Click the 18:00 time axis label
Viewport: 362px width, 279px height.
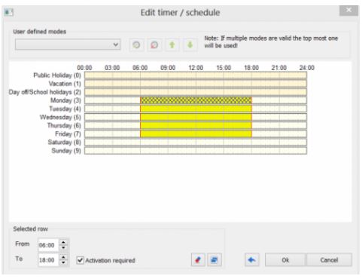coord(251,68)
